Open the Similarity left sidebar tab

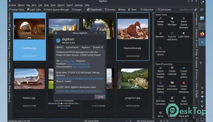click(x=9, y=78)
